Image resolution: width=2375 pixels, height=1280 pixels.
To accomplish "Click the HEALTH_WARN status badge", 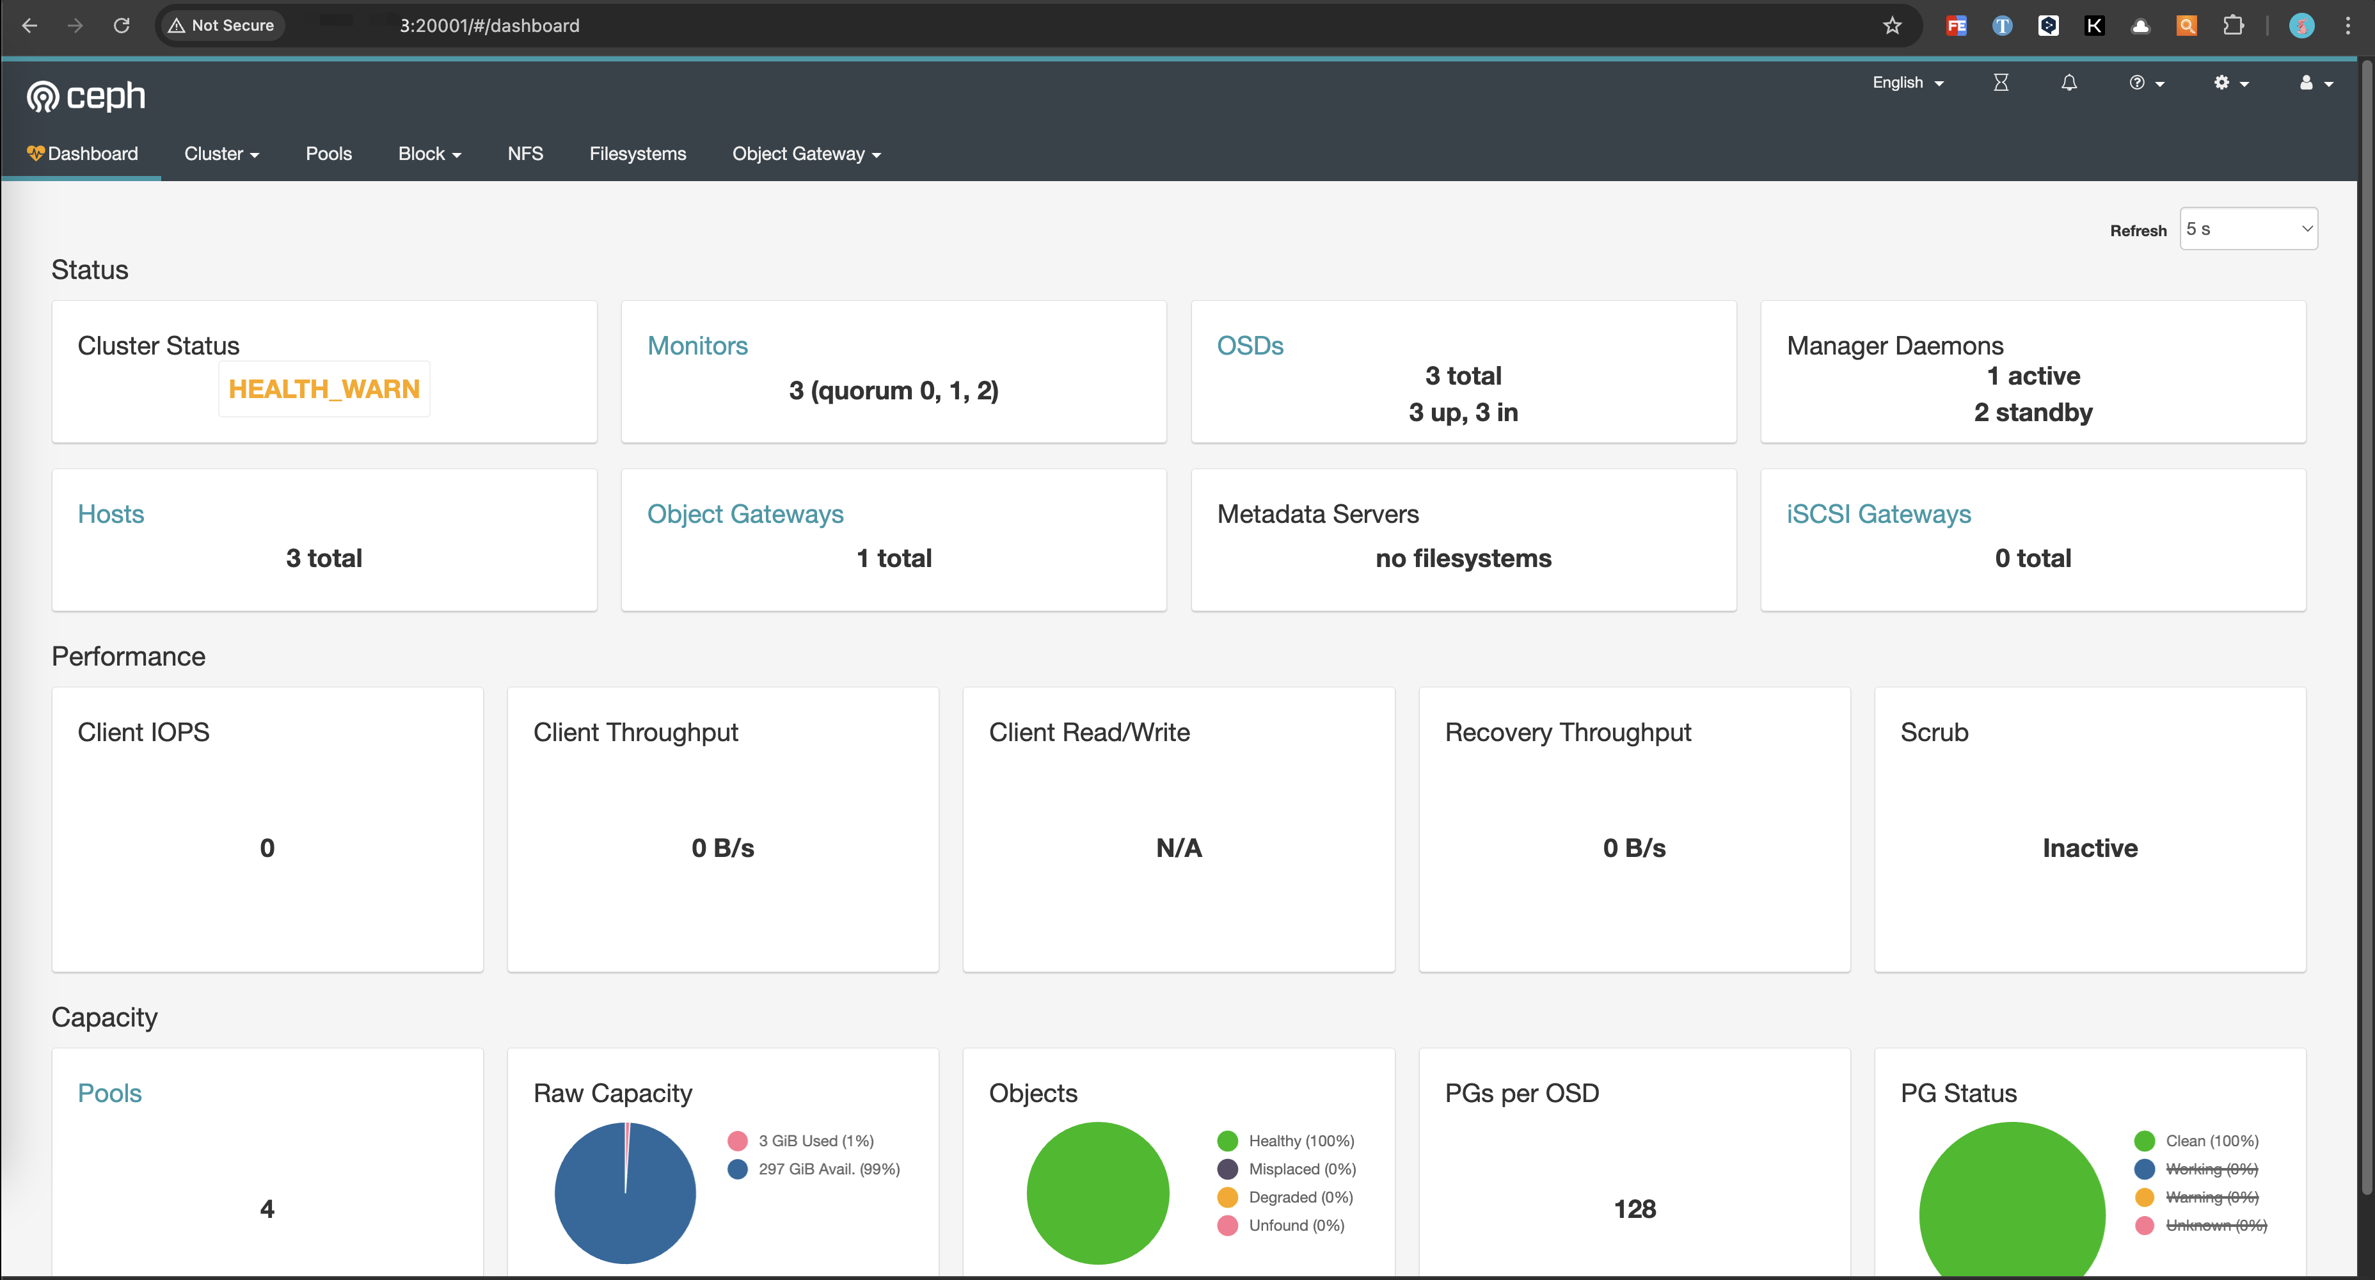I will pyautogui.click(x=324, y=389).
